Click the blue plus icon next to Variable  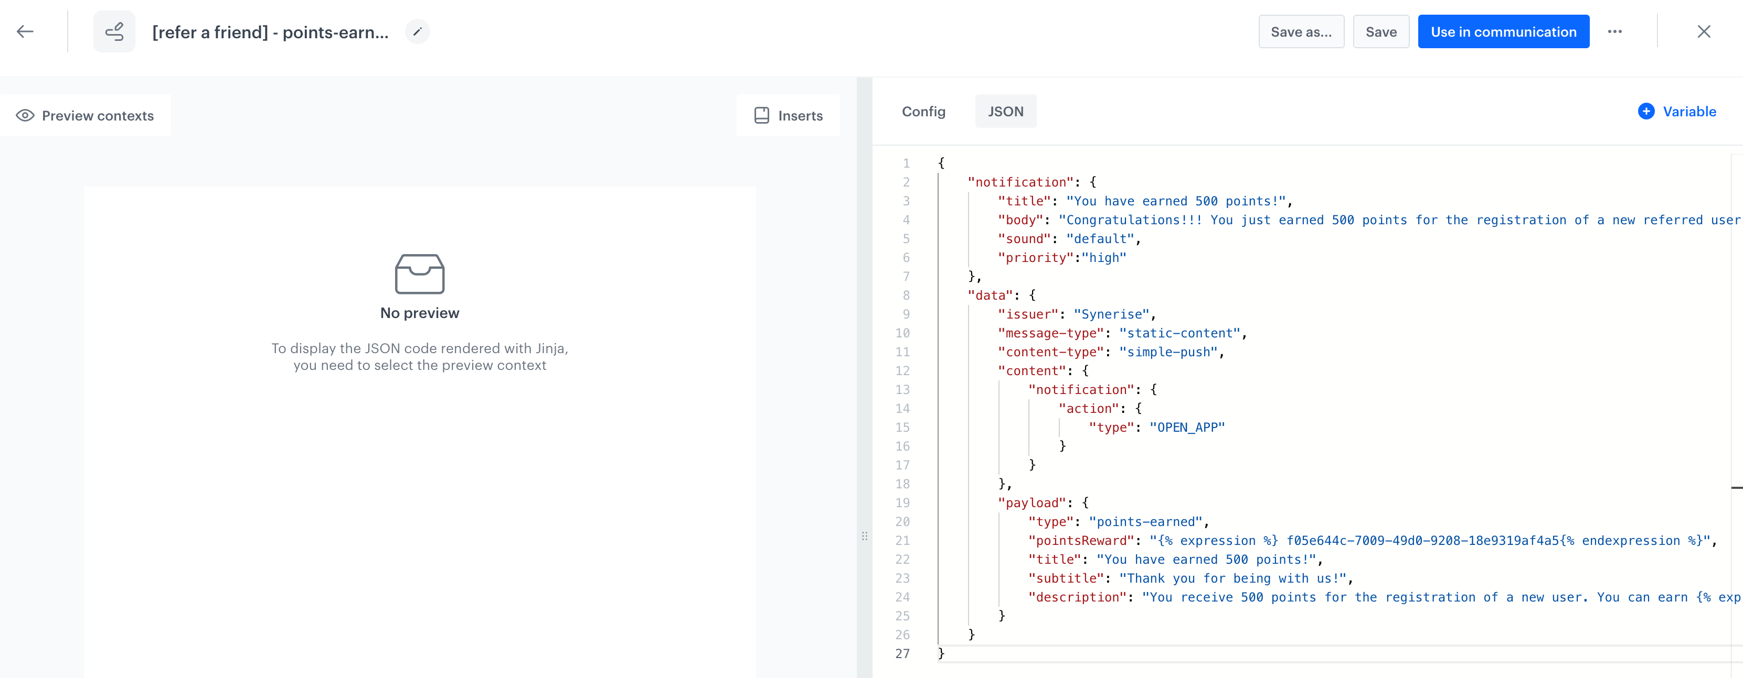point(1646,112)
